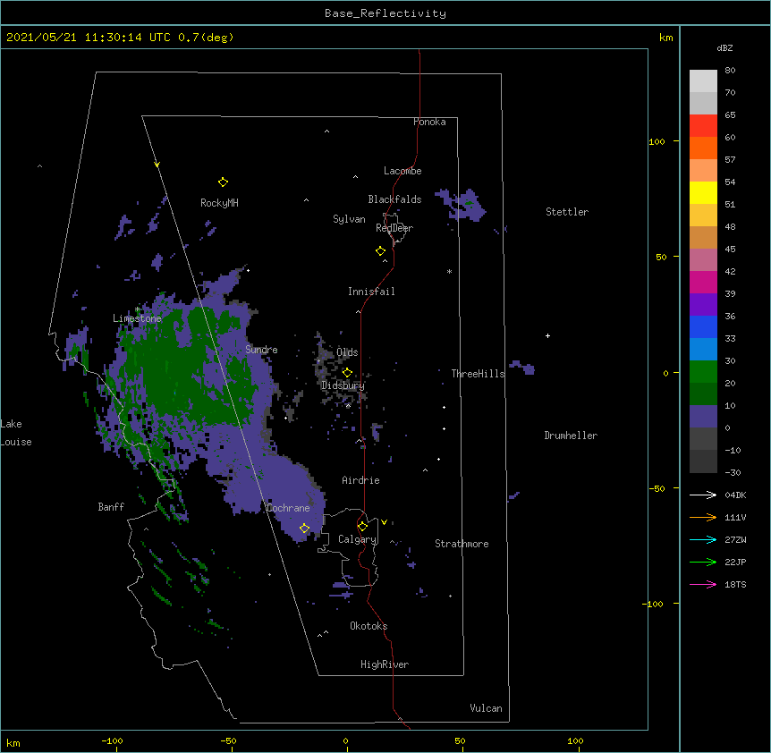Click the 111V orange arrow legend icon
This screenshot has width=771, height=753.
tap(703, 517)
